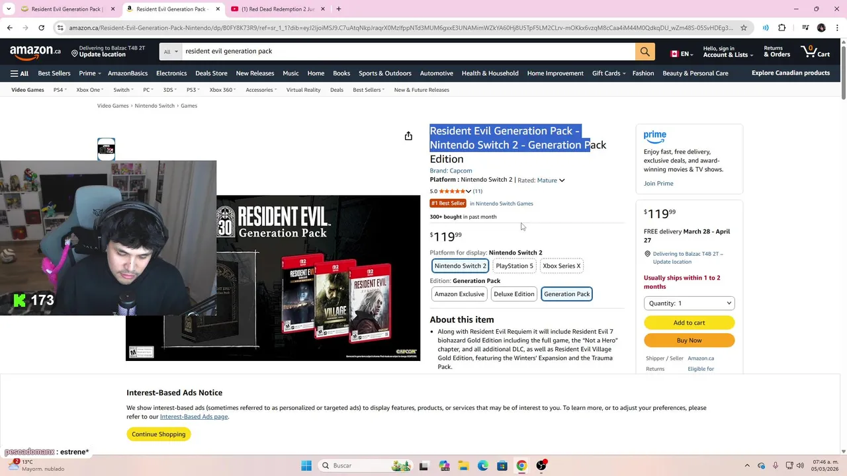Open the All hamburger menu
This screenshot has height=476, width=847.
20,73
